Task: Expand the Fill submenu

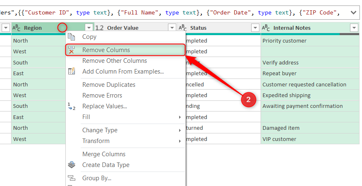Action: (126, 117)
